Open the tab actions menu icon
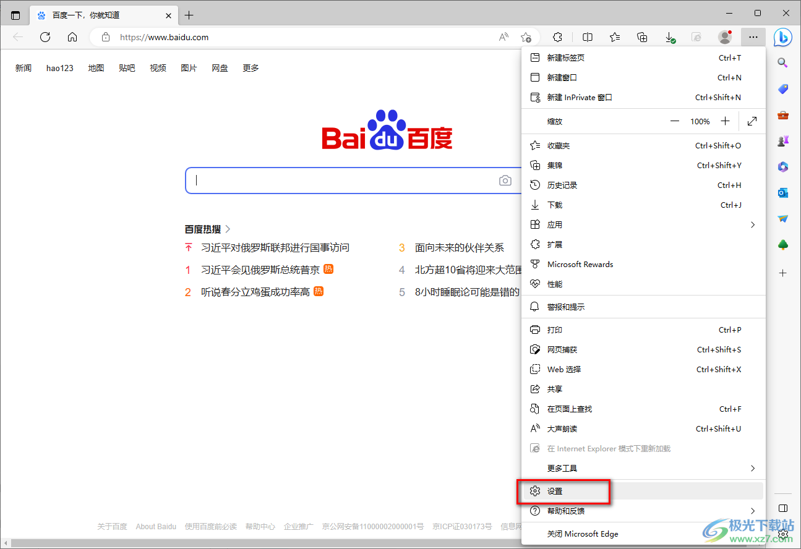801x549 pixels. coord(15,15)
